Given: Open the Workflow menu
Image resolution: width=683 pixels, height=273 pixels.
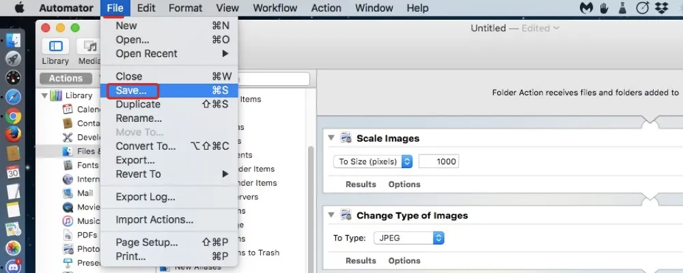Looking at the screenshot, I should 275,7.
